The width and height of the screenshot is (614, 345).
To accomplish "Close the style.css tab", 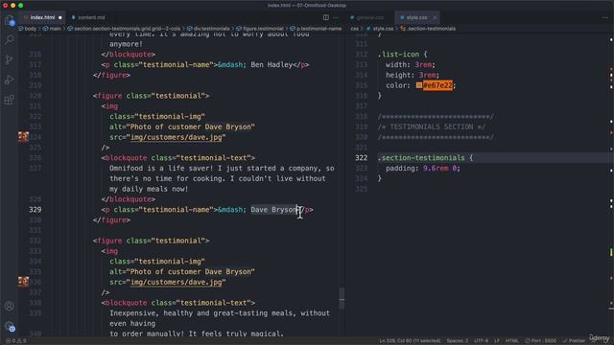I will coord(435,17).
